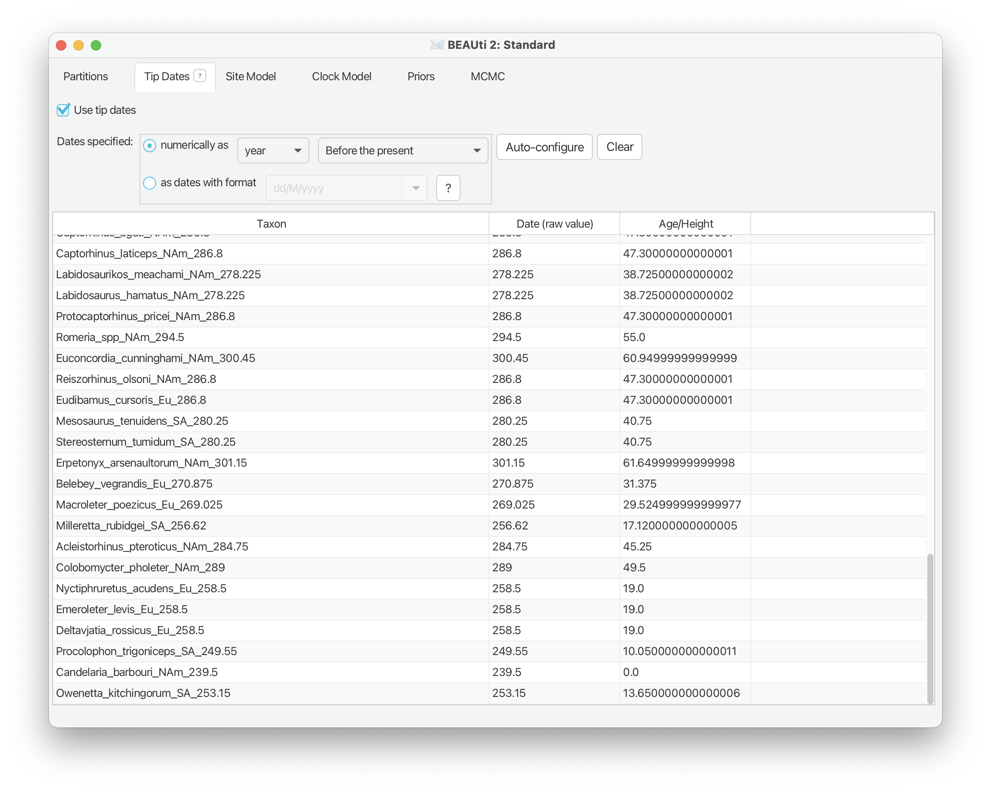Open the Clock Model tab
Screen dimensions: 991x792
point(342,76)
